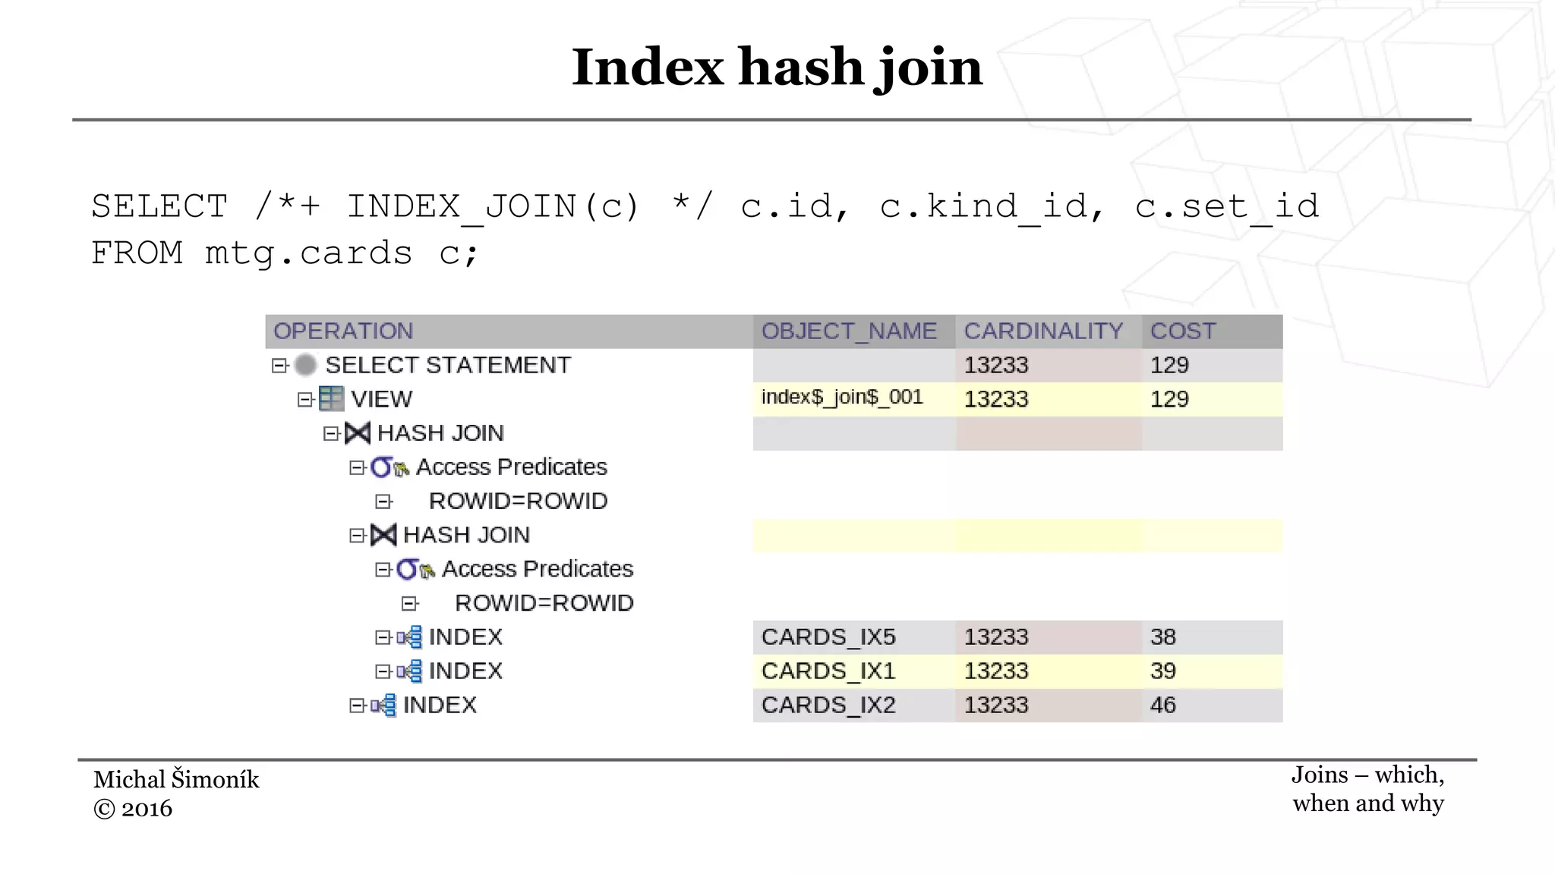Click the CARDINALITY column header
Viewport: 1555px width, 874px height.
tap(1049, 332)
